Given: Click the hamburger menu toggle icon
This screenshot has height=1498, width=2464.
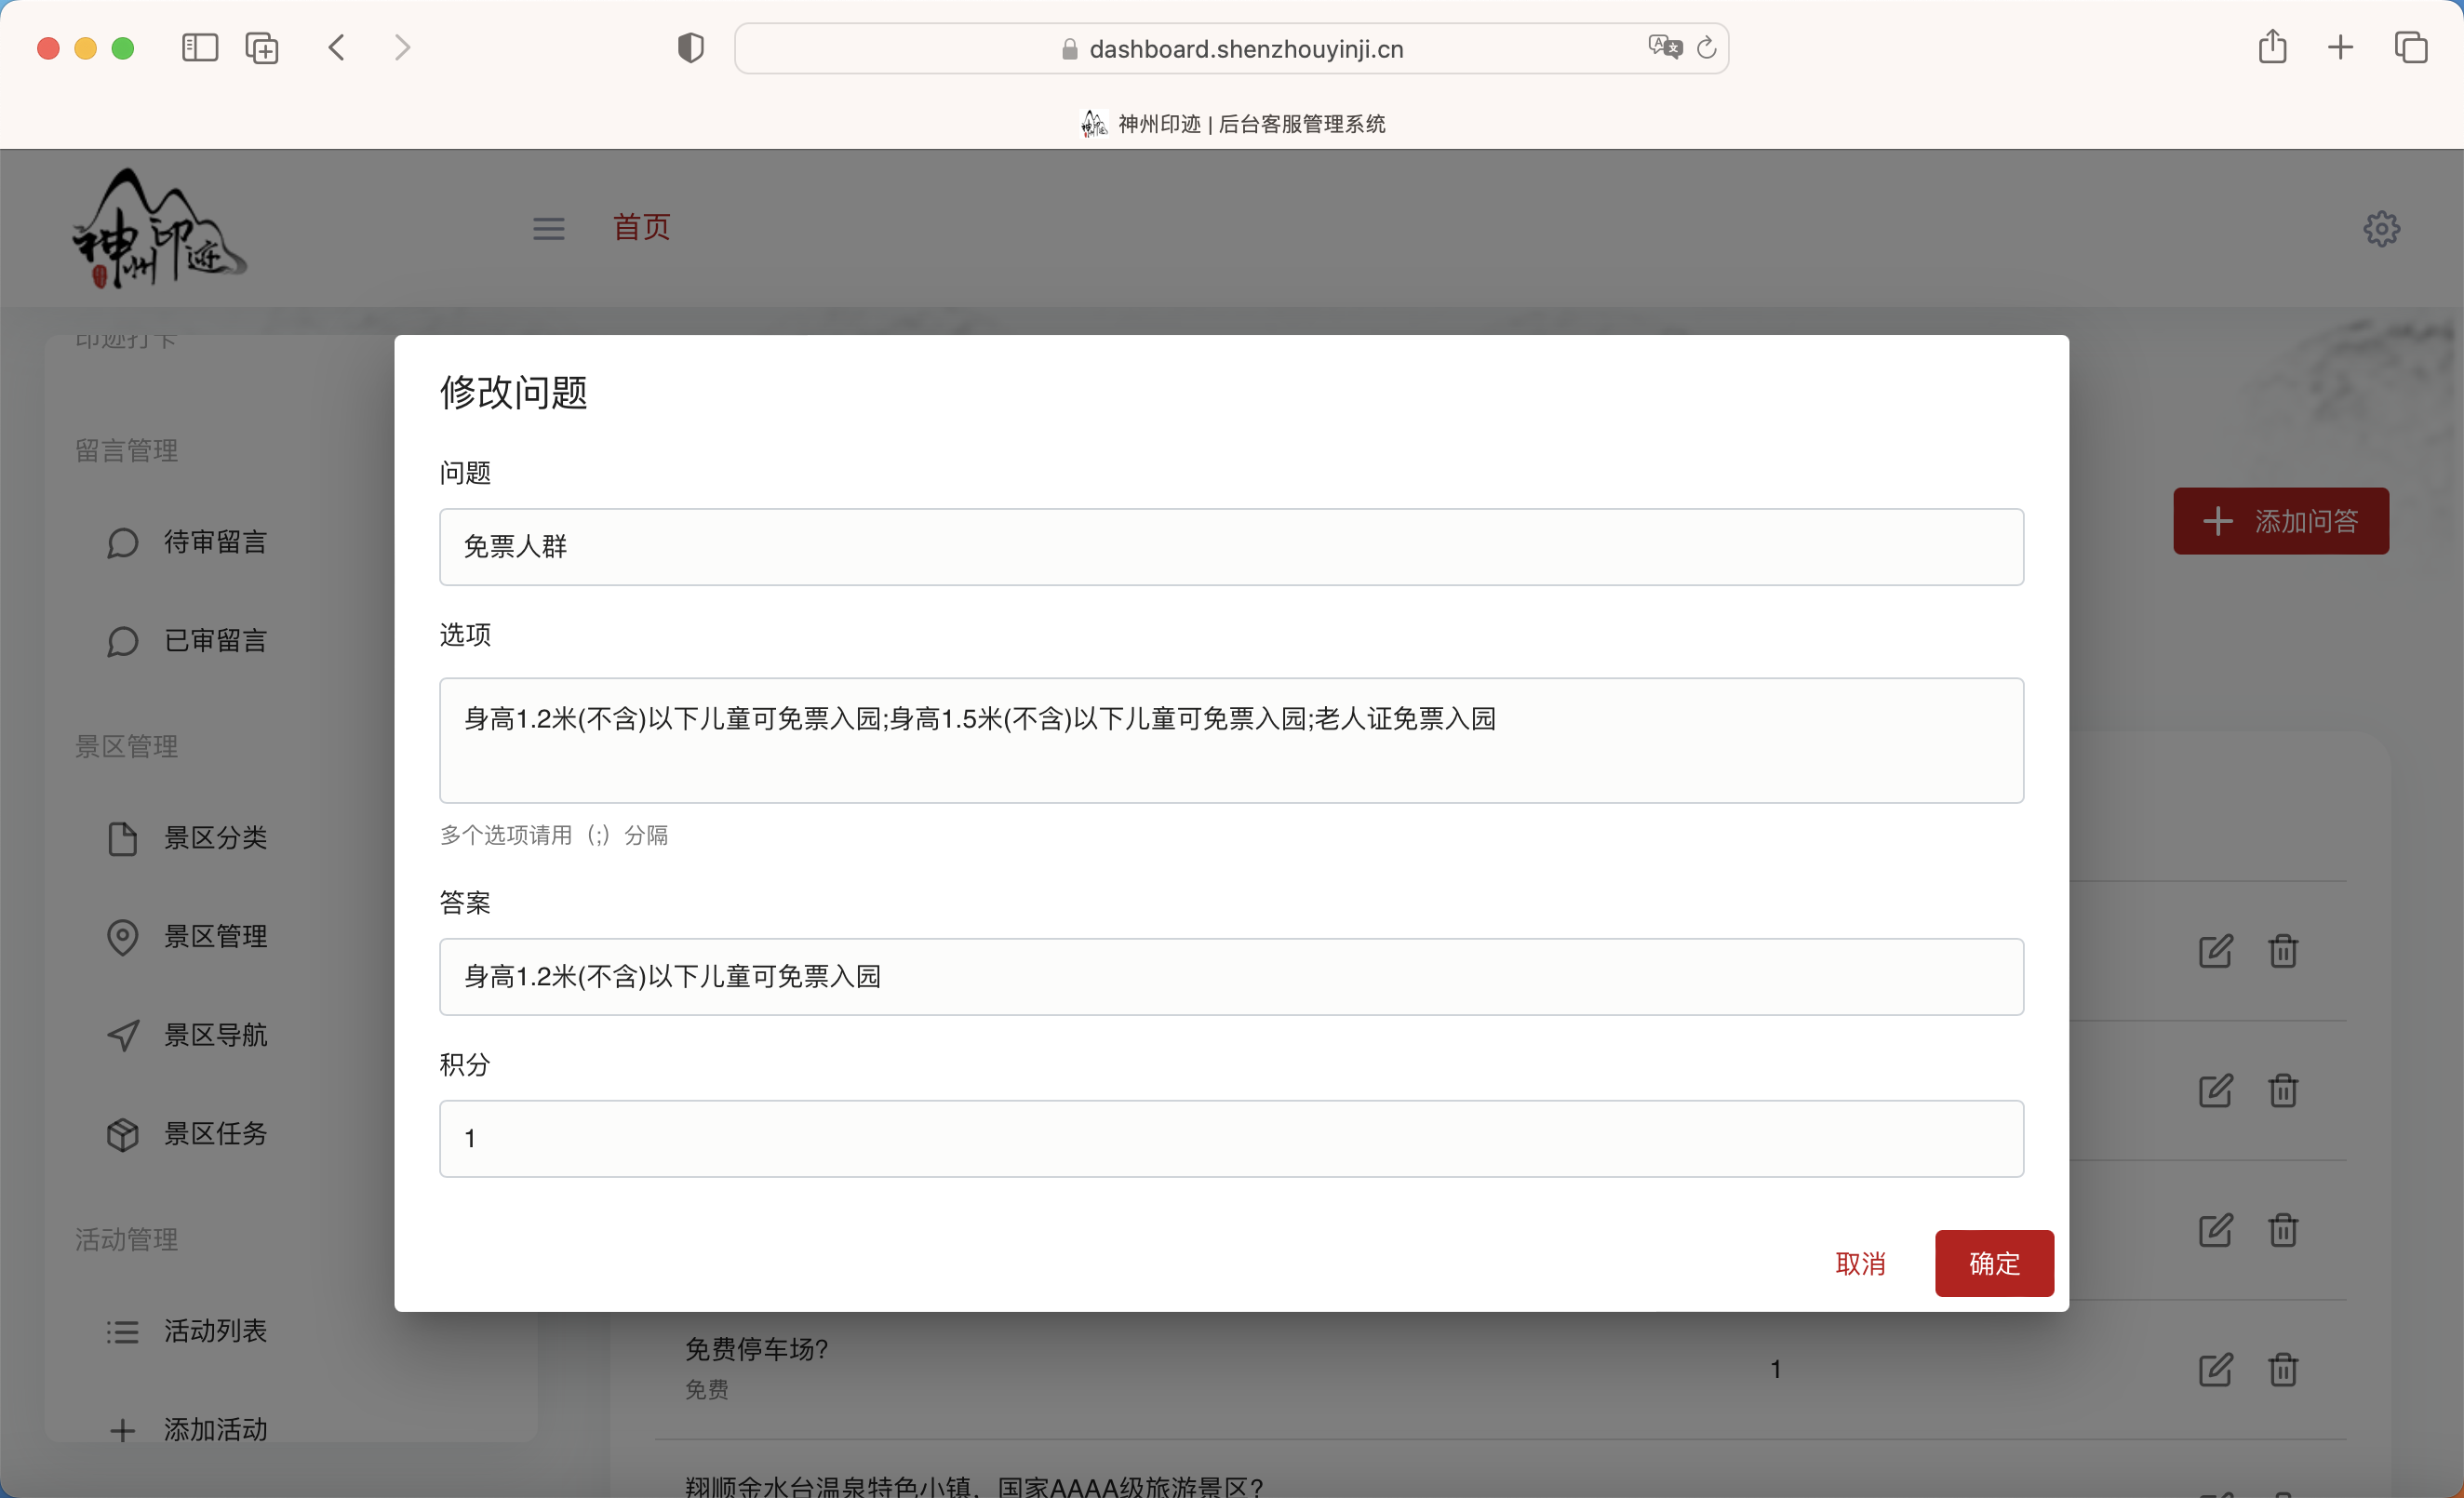Looking at the screenshot, I should [548, 228].
